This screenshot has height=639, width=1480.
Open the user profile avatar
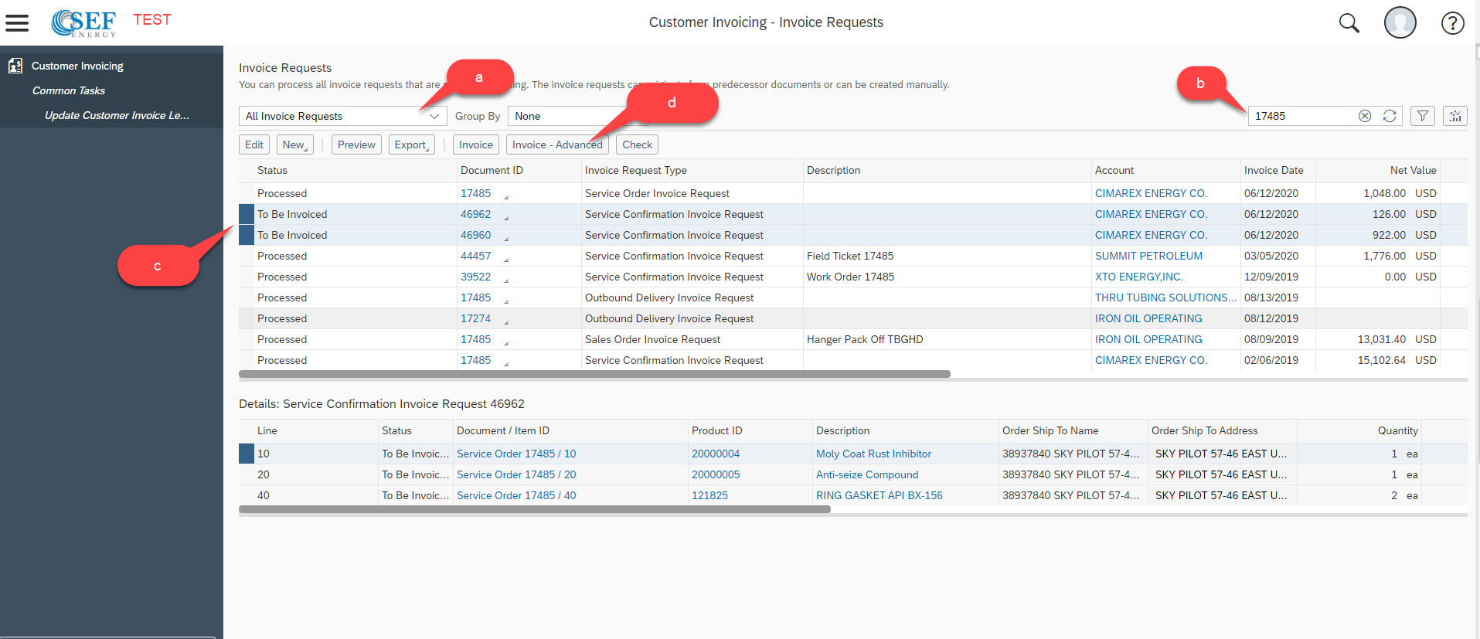pos(1400,22)
